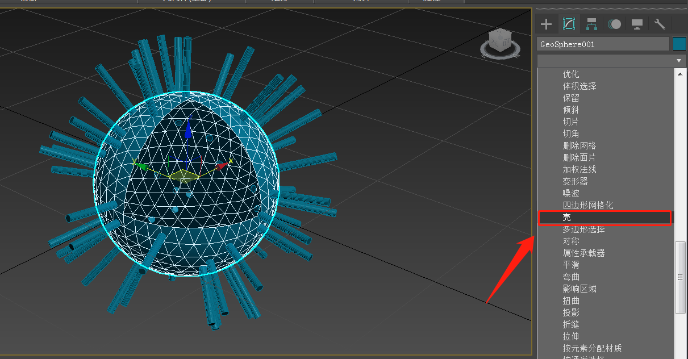Choose 属性承载器 from the list
This screenshot has width=688, height=359.
click(583, 253)
